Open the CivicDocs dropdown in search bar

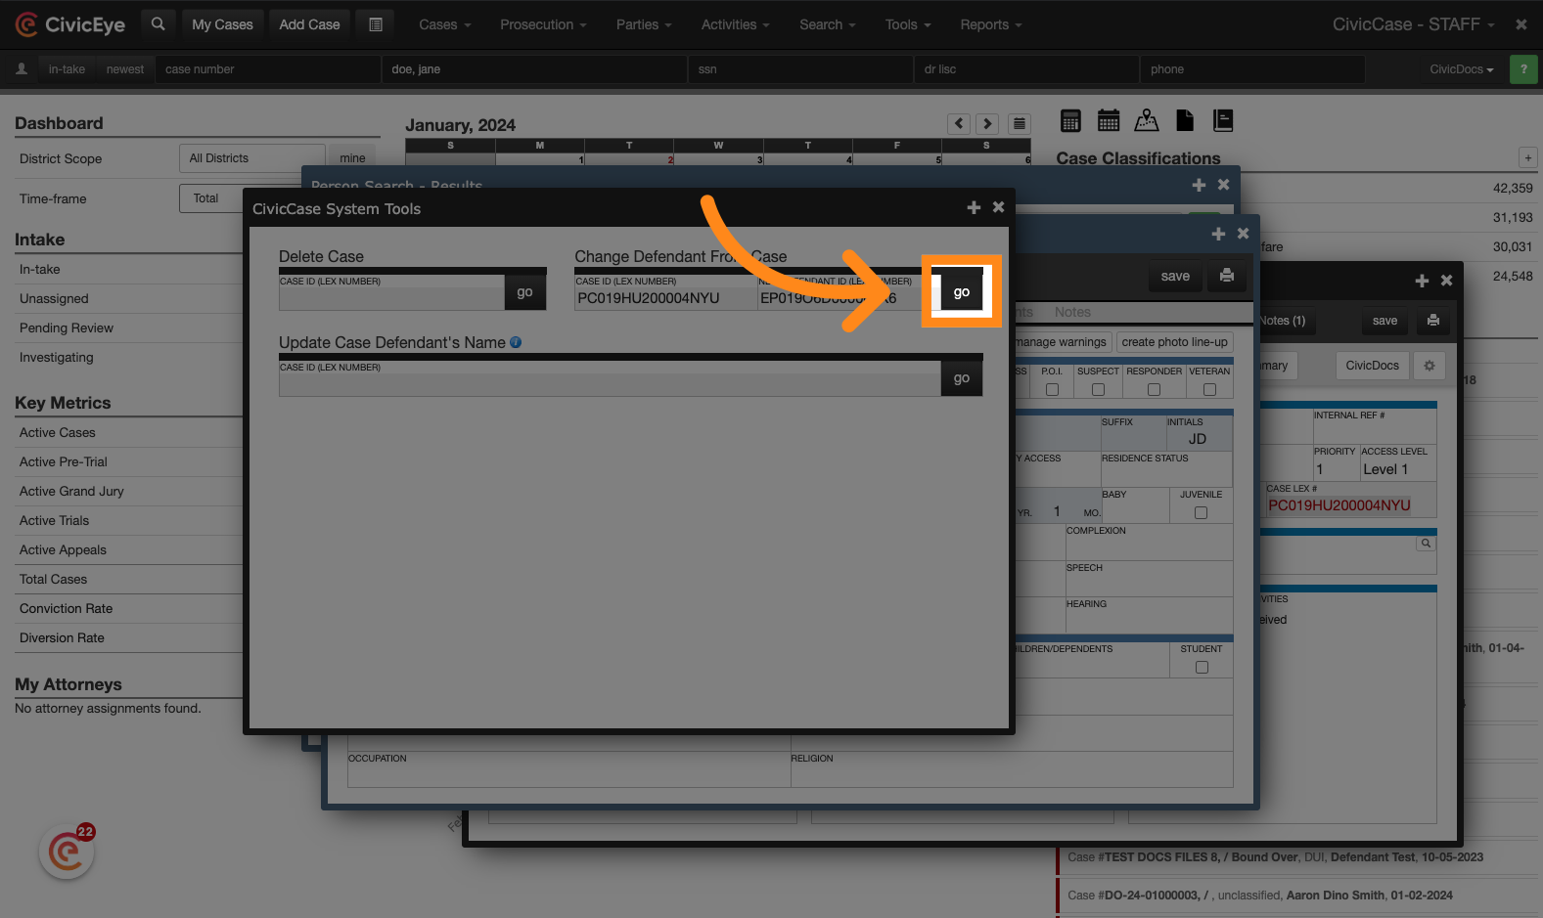pyautogui.click(x=1462, y=69)
